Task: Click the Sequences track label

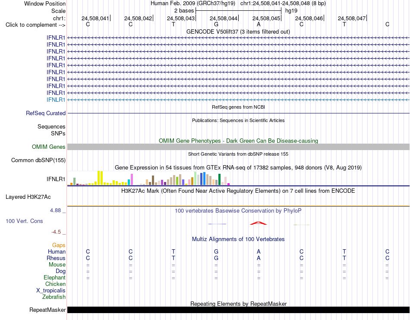Action: click(x=51, y=126)
